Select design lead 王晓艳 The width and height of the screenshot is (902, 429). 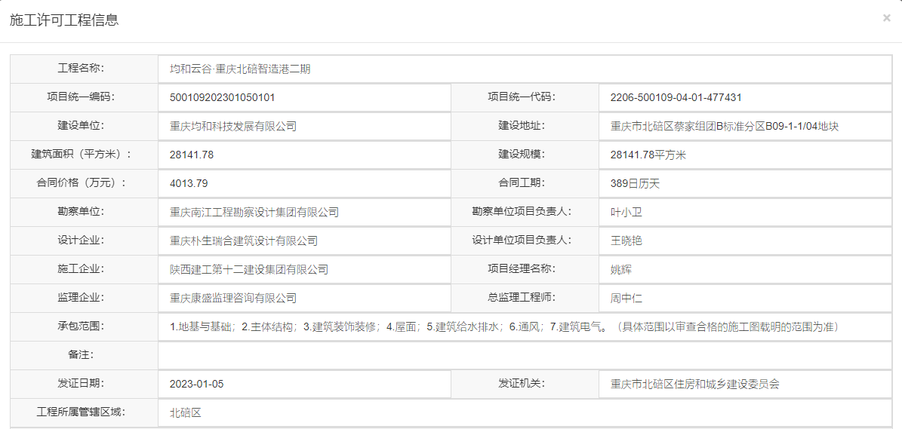626,241
